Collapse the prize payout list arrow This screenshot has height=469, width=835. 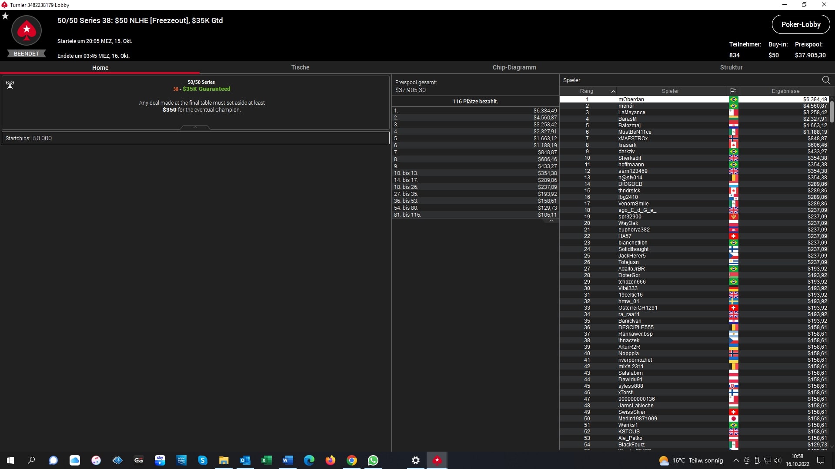pos(551,221)
